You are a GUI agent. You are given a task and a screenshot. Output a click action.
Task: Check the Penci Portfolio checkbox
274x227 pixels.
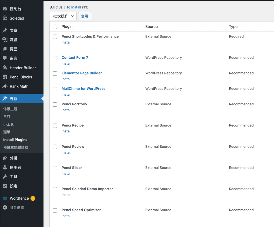[55, 105]
